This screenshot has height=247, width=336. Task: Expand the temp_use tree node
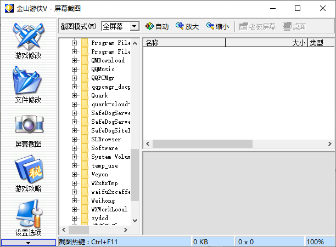pyautogui.click(x=74, y=165)
